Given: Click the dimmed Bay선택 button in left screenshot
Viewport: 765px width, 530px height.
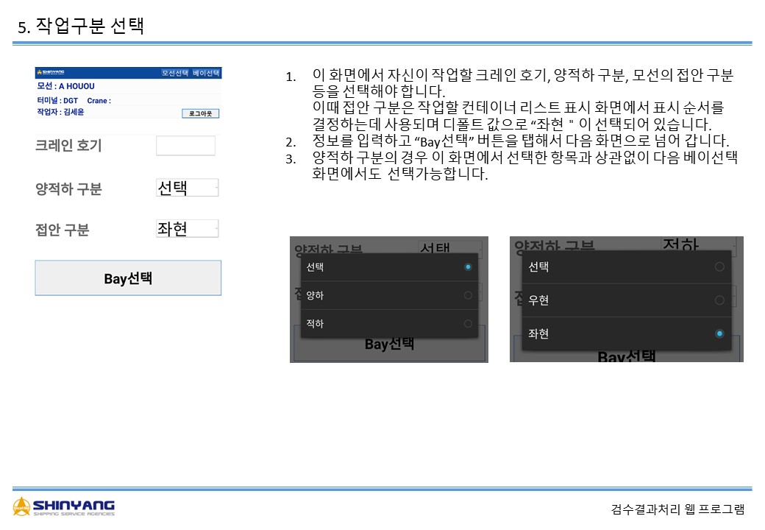Looking at the screenshot, I should coord(389,344).
